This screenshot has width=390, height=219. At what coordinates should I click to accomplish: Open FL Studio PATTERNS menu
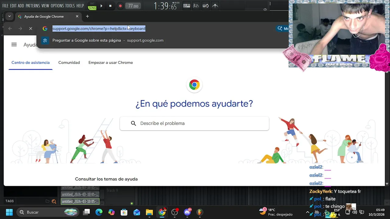click(33, 6)
